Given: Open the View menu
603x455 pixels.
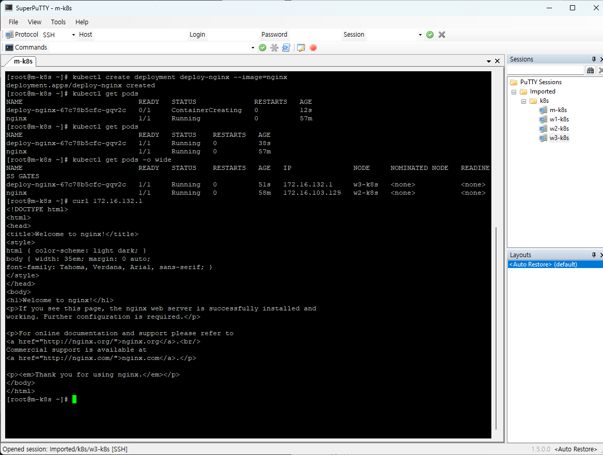Looking at the screenshot, I should coord(34,22).
